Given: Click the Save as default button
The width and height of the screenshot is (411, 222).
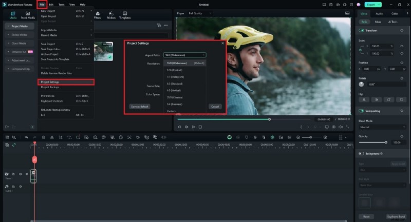Looking at the screenshot, I should (139, 107).
